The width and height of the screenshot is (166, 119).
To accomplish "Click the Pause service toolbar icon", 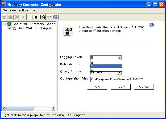I will [x=30, y=17].
